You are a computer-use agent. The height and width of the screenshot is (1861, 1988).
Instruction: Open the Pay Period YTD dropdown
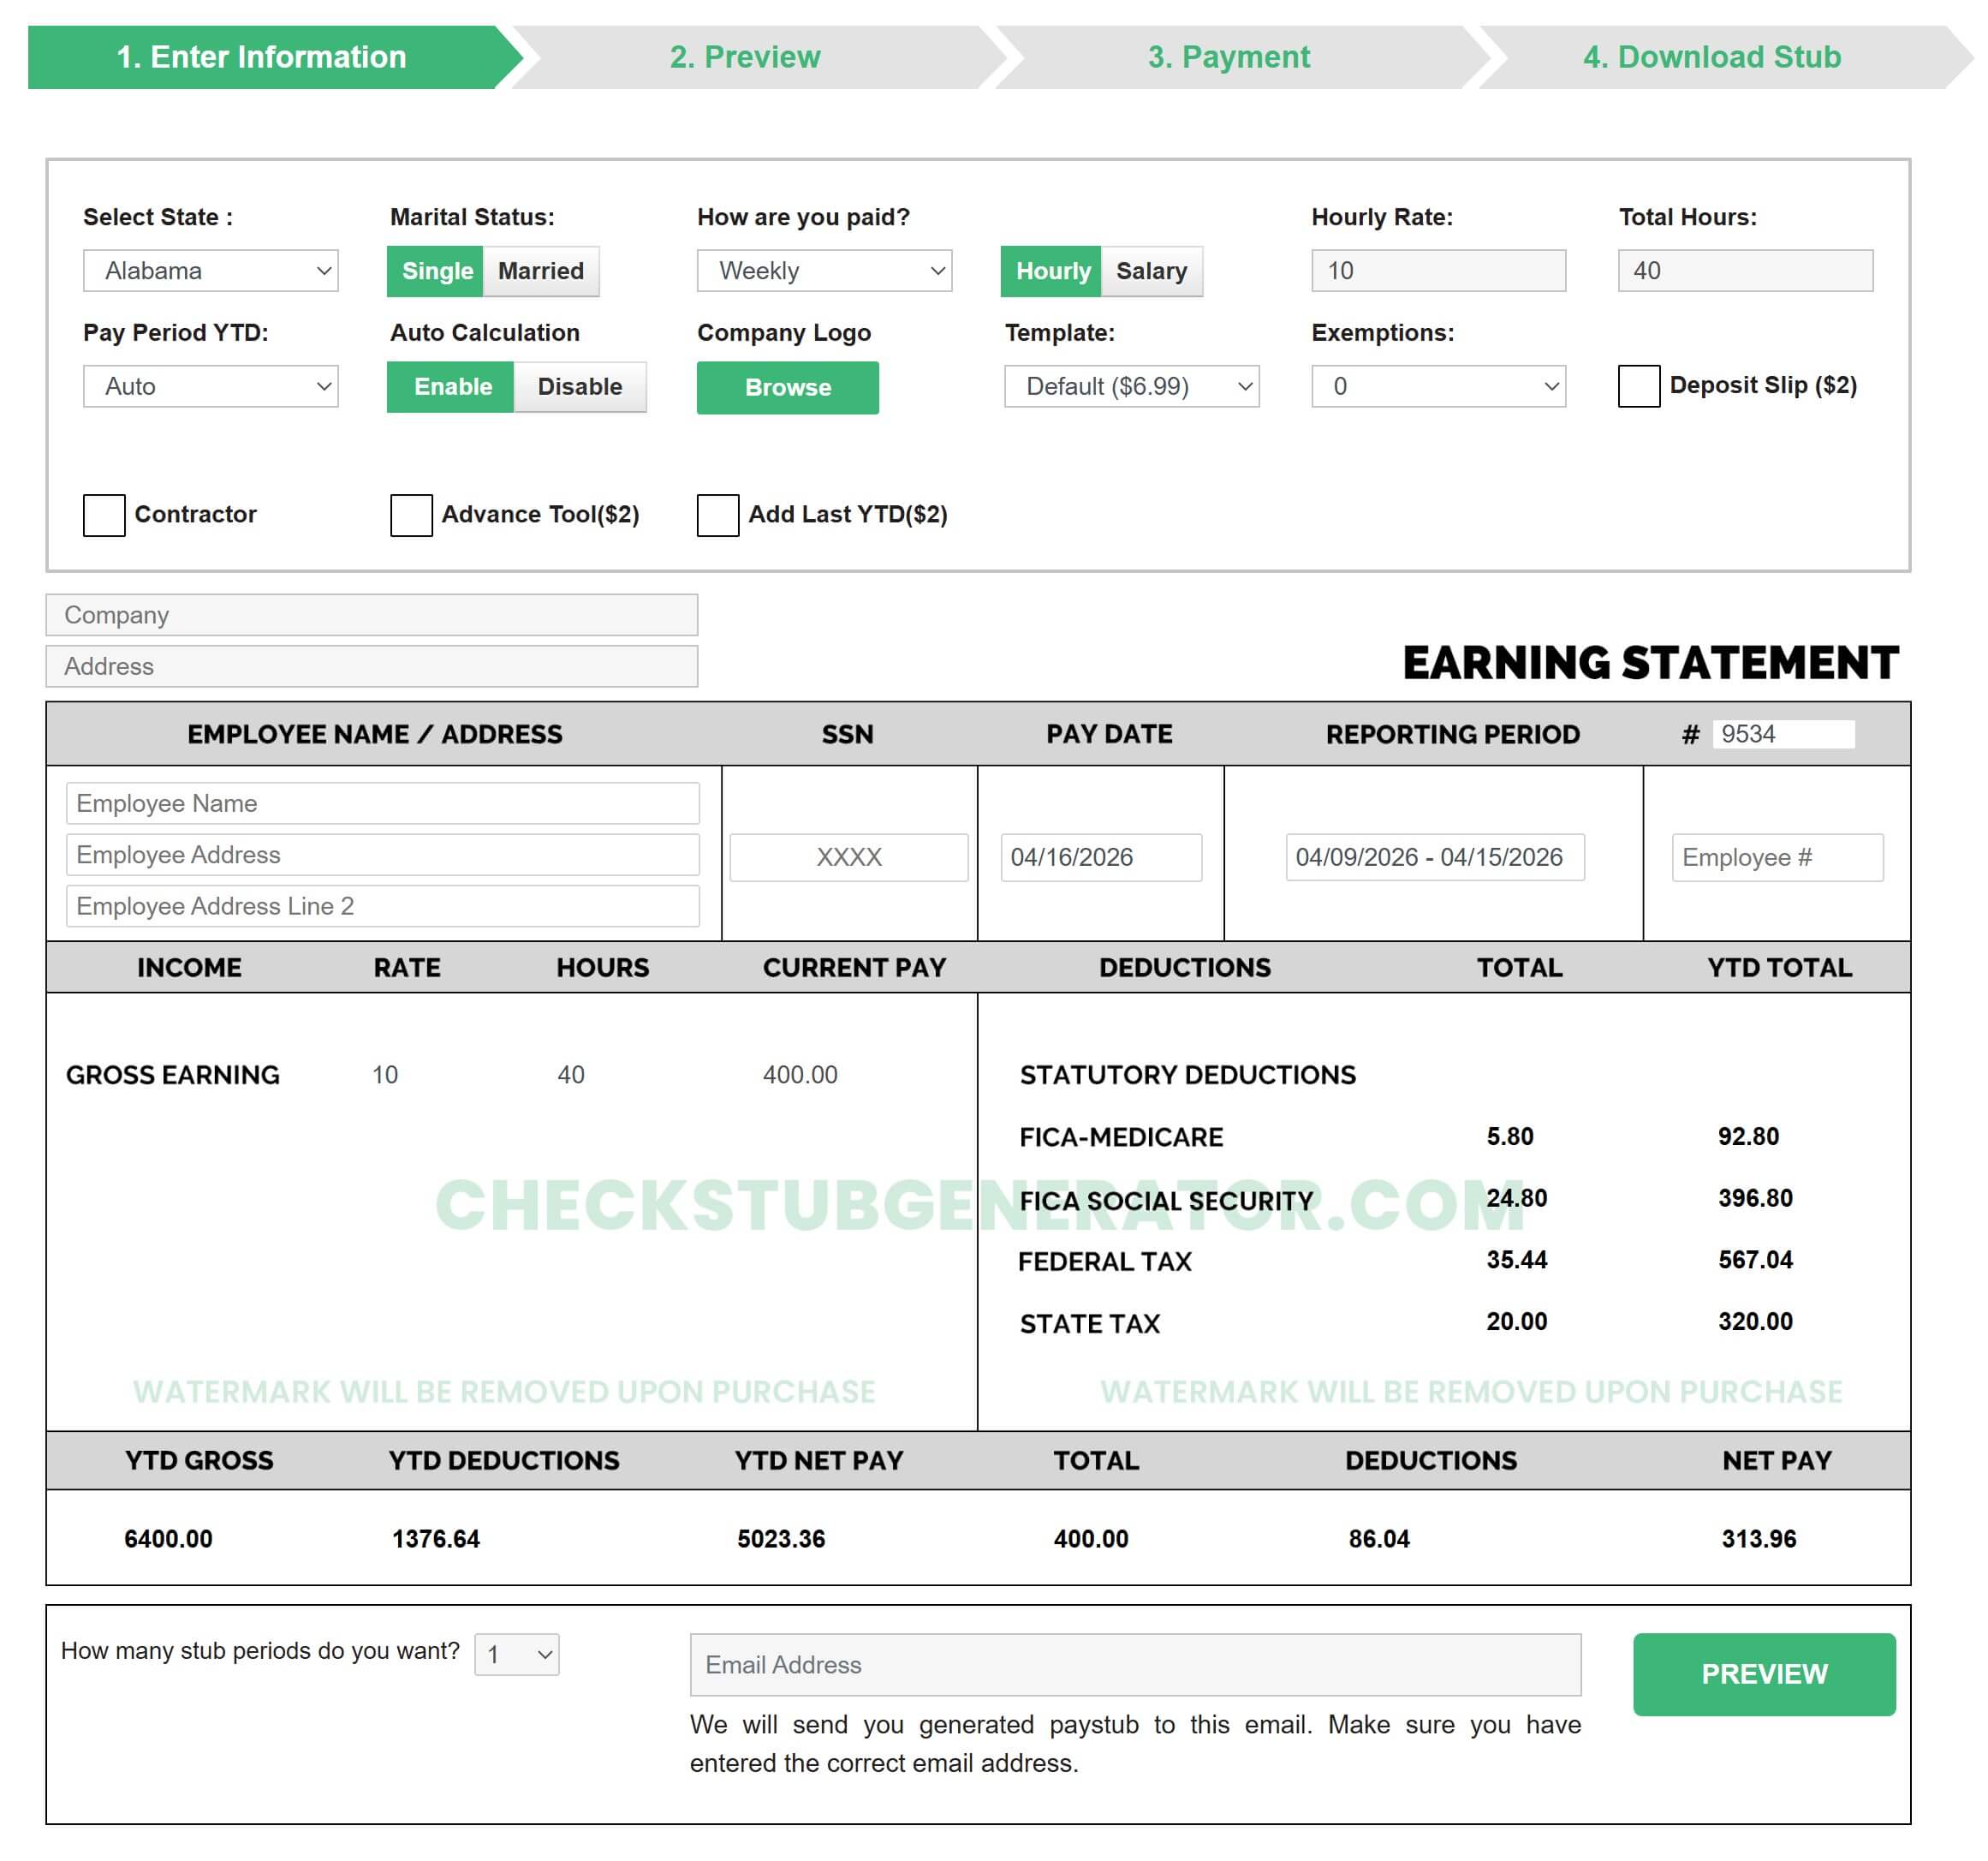tap(211, 387)
